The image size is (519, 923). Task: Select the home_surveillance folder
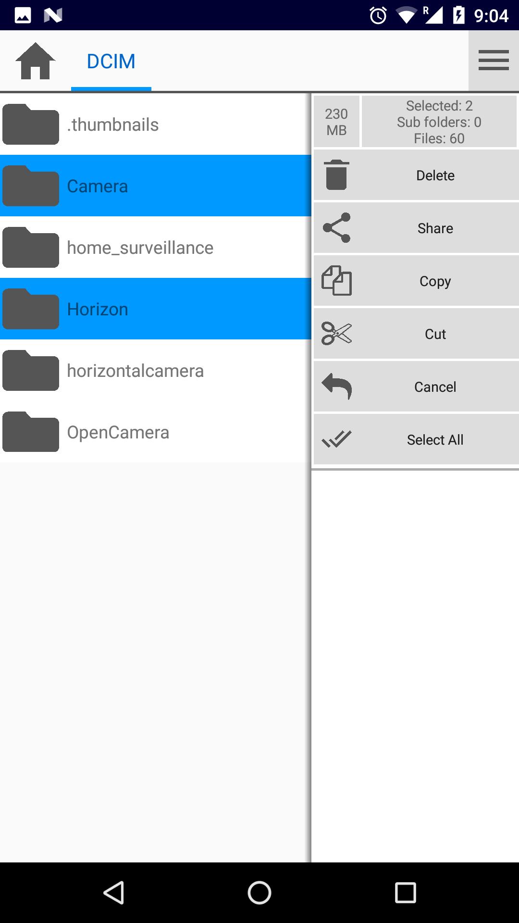coord(155,248)
